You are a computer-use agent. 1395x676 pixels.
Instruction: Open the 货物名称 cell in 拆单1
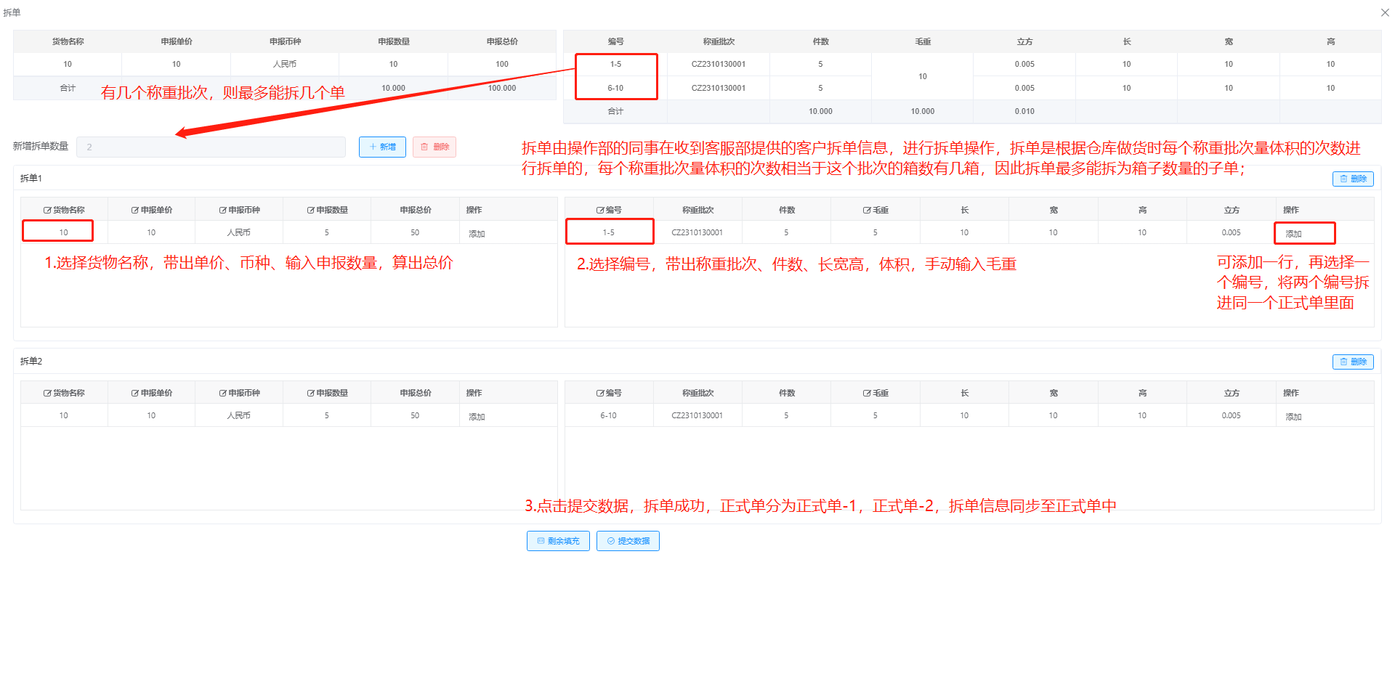[x=64, y=232]
